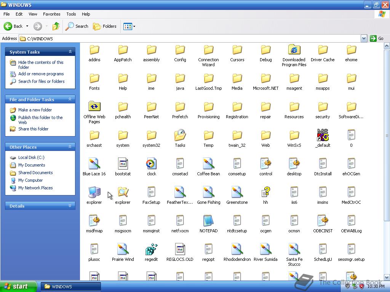Click Hide the contents of this folder
The image size is (390, 292).
[x=41, y=65]
